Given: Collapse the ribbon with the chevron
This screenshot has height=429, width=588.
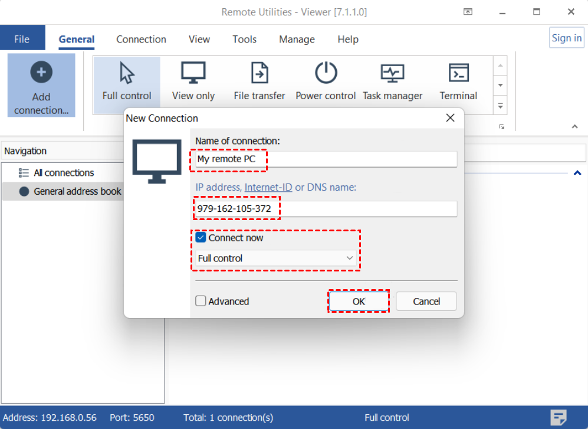Looking at the screenshot, I should point(575,127).
